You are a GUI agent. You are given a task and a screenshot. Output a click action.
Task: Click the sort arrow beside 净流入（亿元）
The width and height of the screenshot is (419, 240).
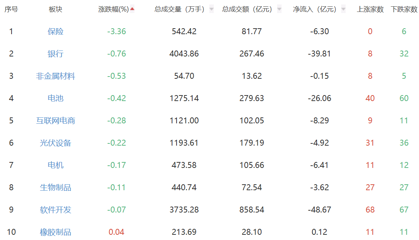tap(343, 9)
